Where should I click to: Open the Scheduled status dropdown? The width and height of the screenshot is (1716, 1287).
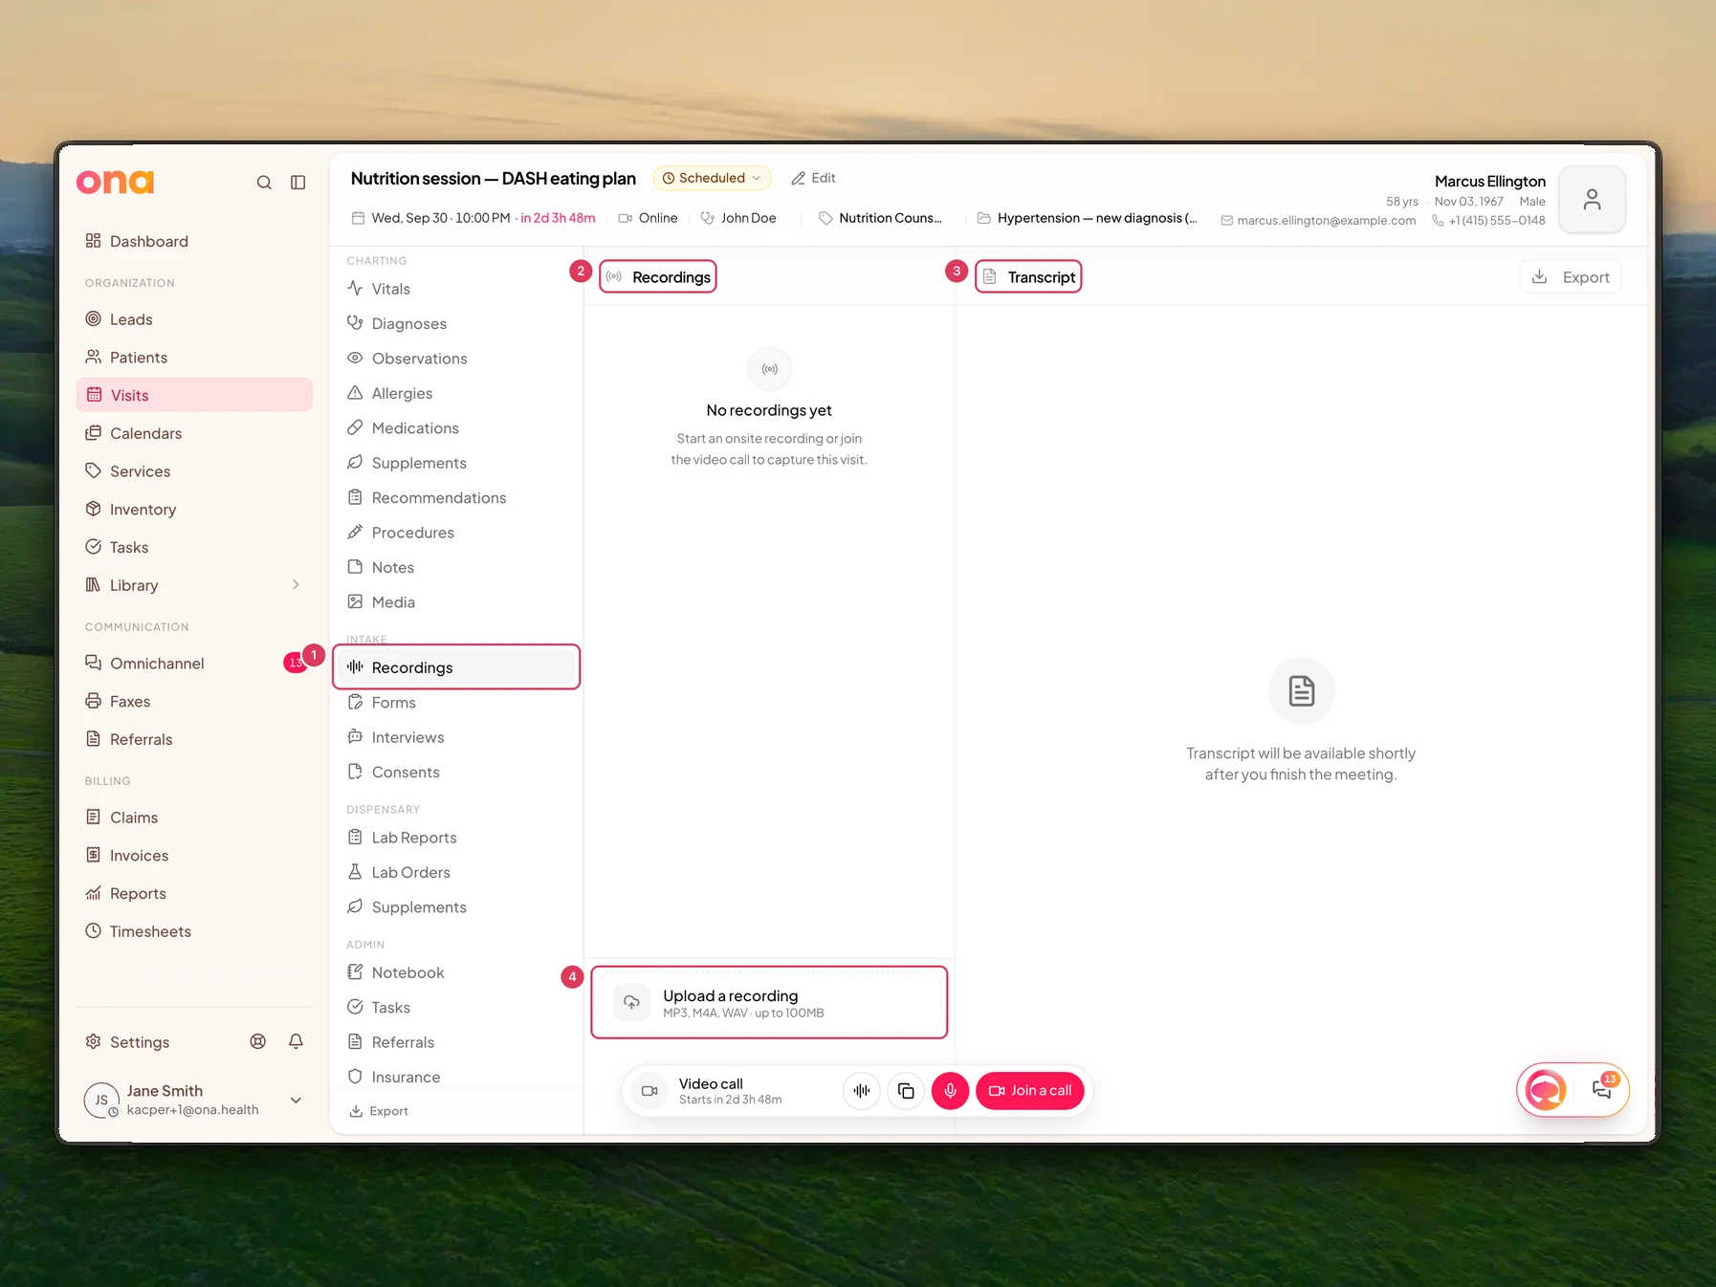[712, 178]
